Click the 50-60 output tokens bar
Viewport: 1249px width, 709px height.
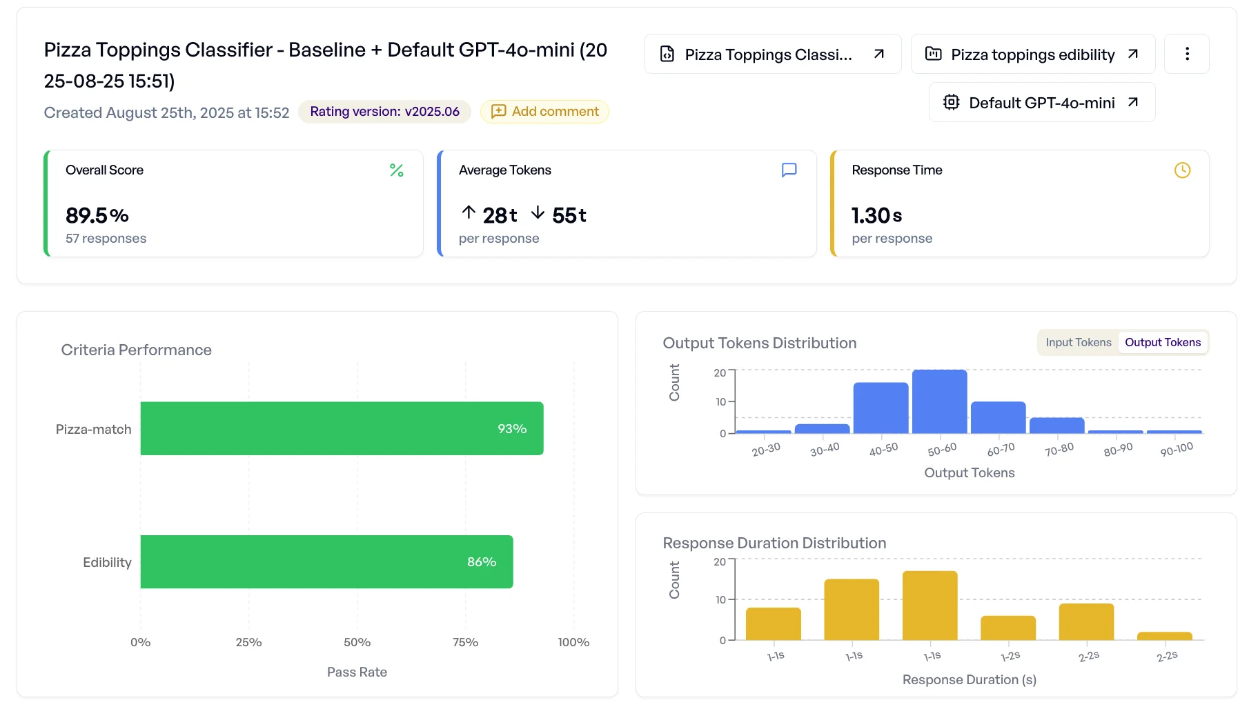point(939,401)
